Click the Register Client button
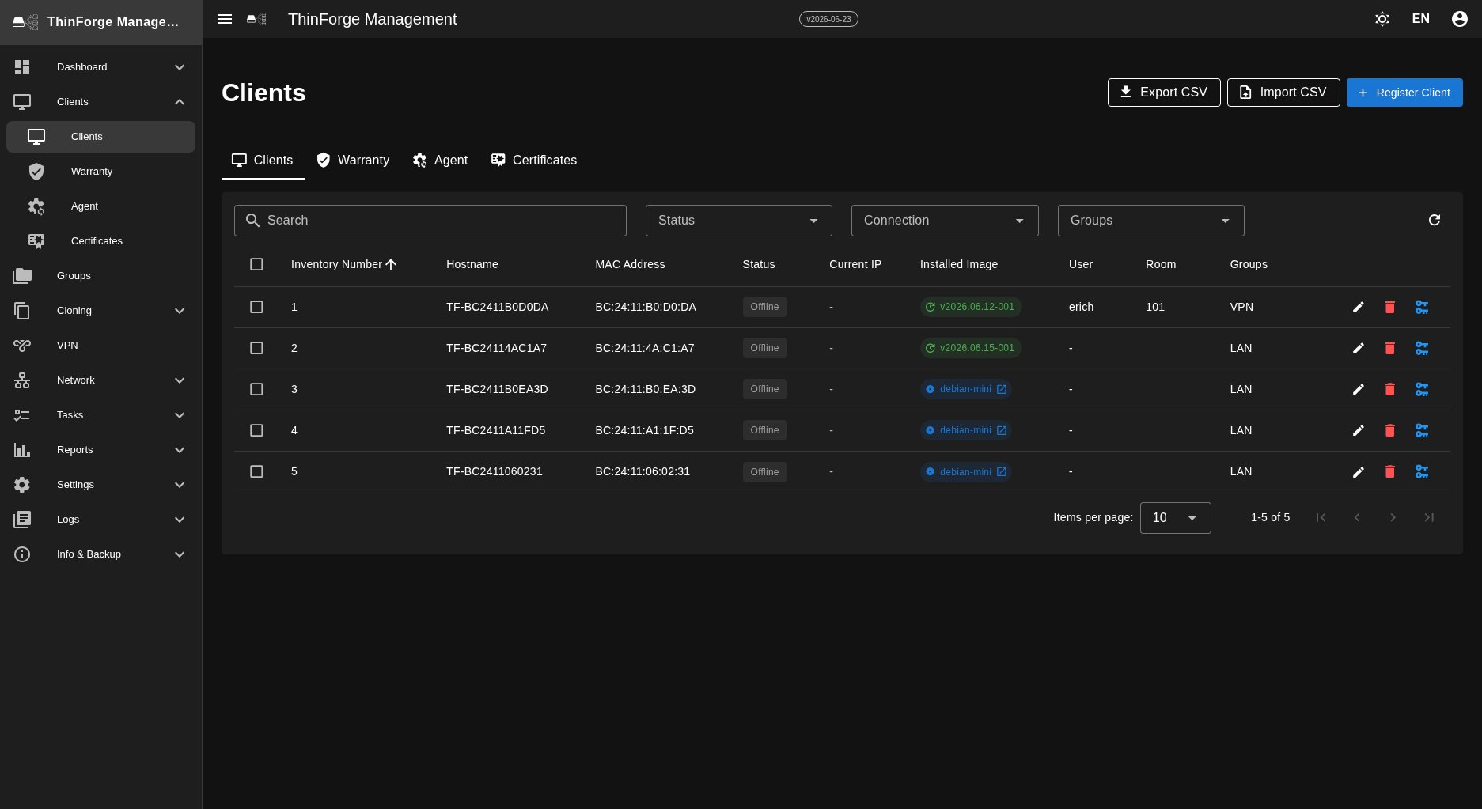This screenshot has width=1482, height=809. (x=1404, y=93)
